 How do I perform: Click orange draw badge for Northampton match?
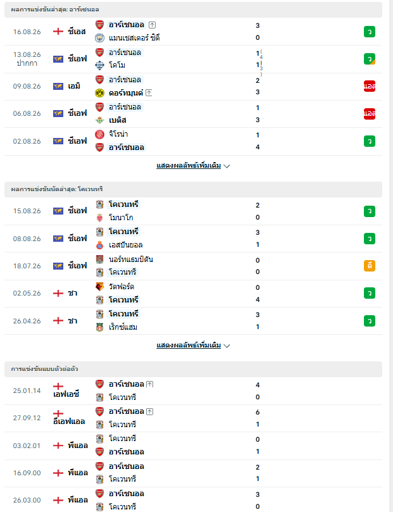point(370,266)
